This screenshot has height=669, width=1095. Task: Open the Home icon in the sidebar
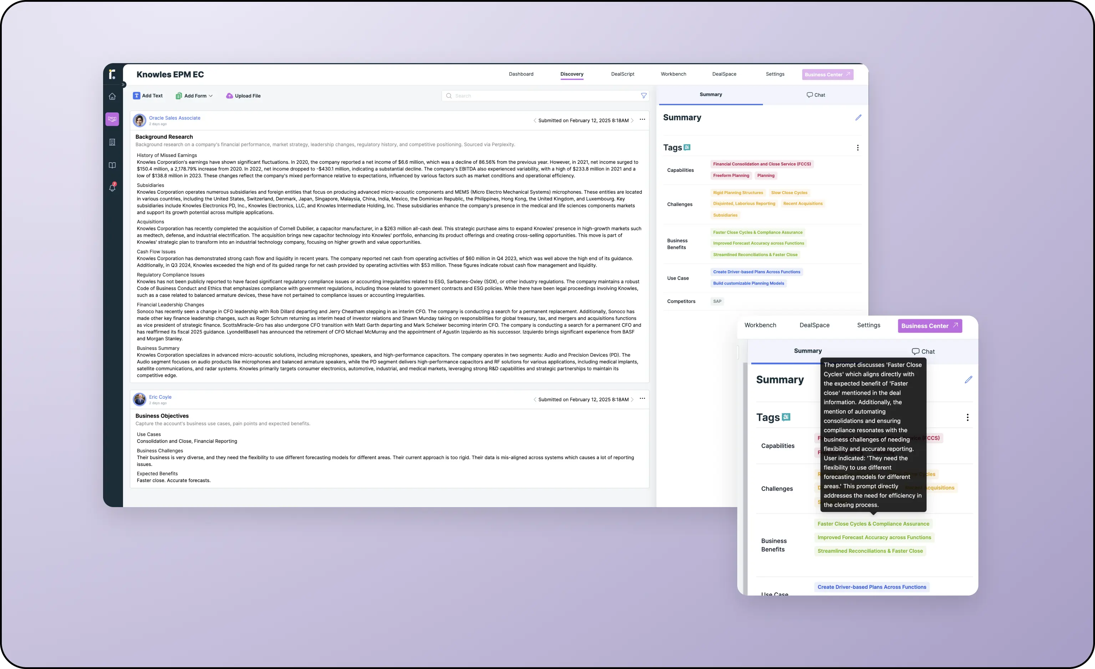[x=112, y=96]
